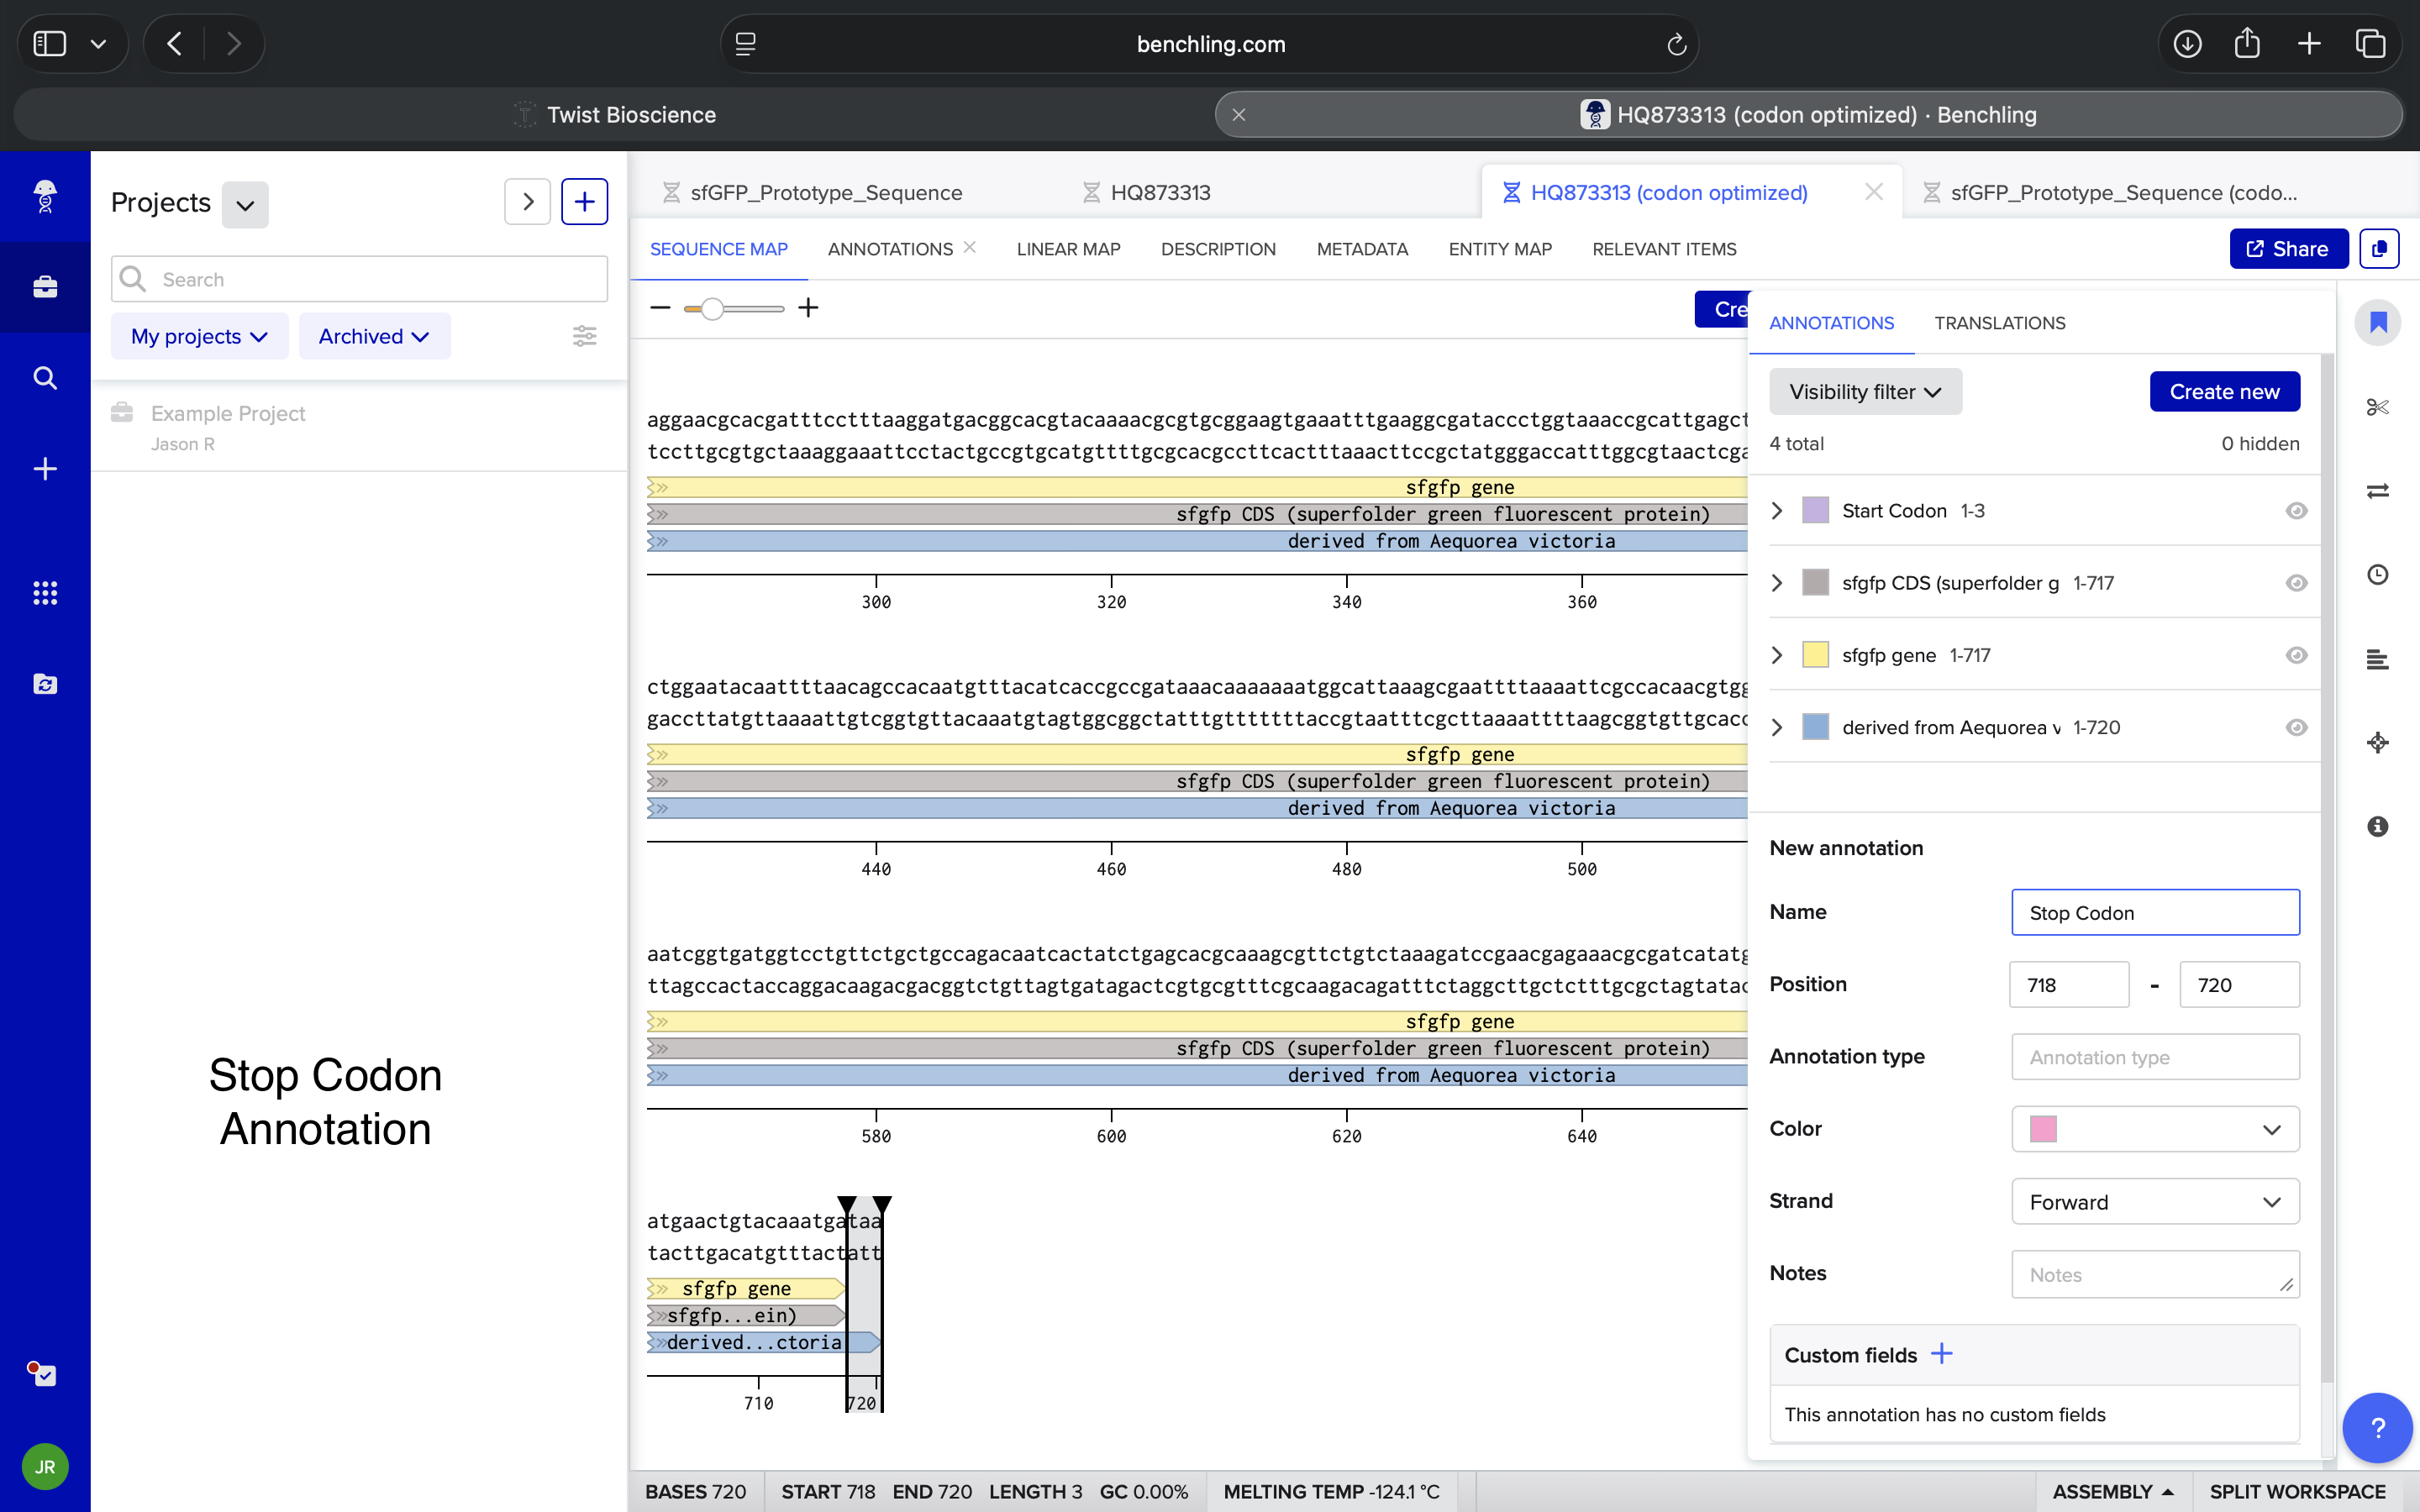Open the information icon in right sidebar
The height and width of the screenshot is (1512, 2420).
(2377, 826)
